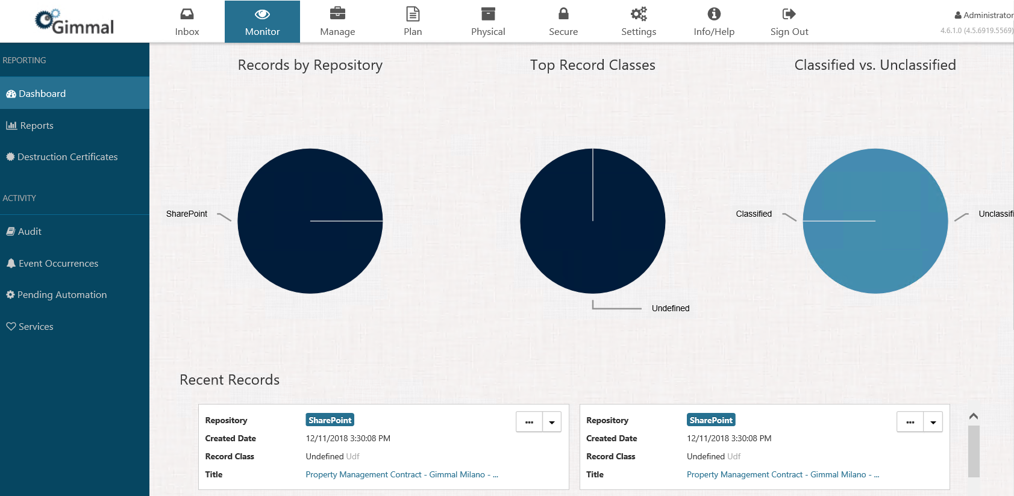Expand dropdown arrow on first record card
The height and width of the screenshot is (496, 1014).
pos(552,422)
